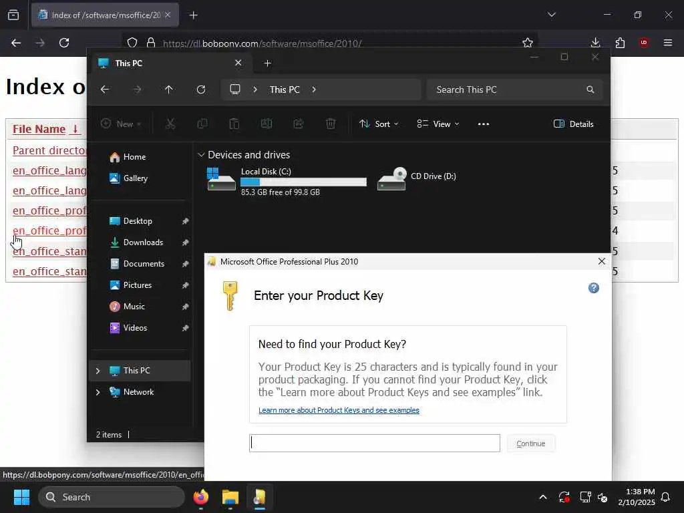Open clock showing 1:38 PM
This screenshot has width=684, height=513.
pyautogui.click(x=637, y=497)
